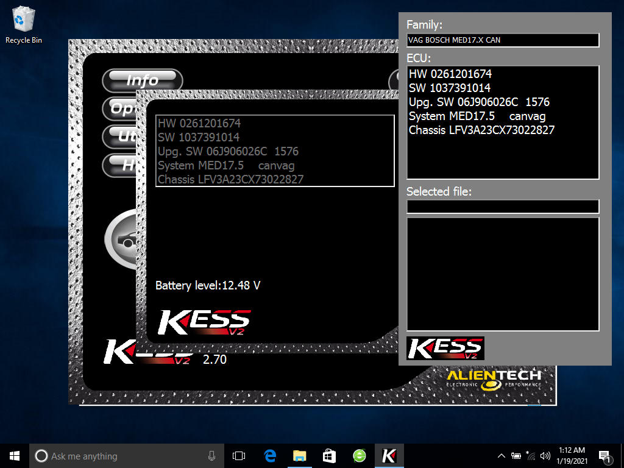
Task: Click the Selected file field
Action: [502, 206]
